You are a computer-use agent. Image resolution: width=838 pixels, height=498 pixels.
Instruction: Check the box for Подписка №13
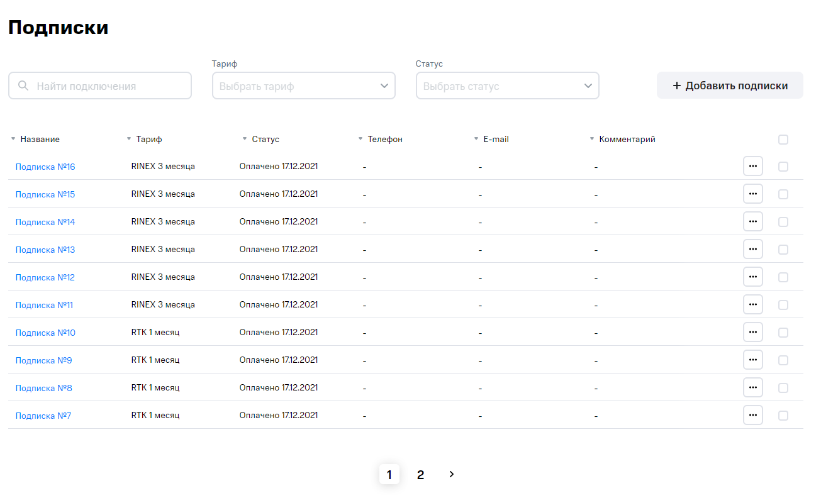(783, 250)
